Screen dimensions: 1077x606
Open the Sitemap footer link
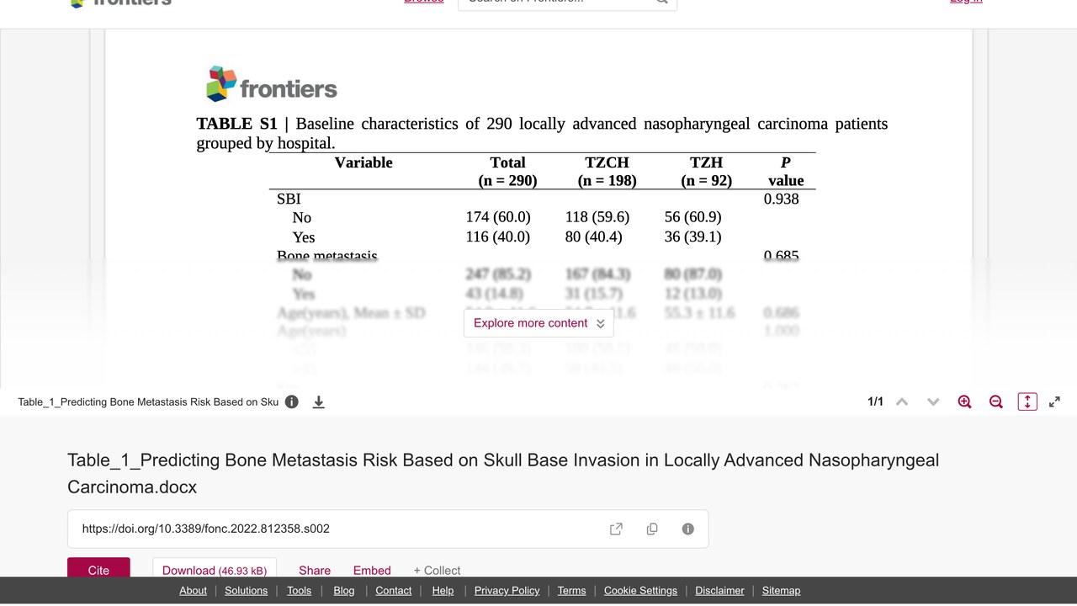[782, 591]
